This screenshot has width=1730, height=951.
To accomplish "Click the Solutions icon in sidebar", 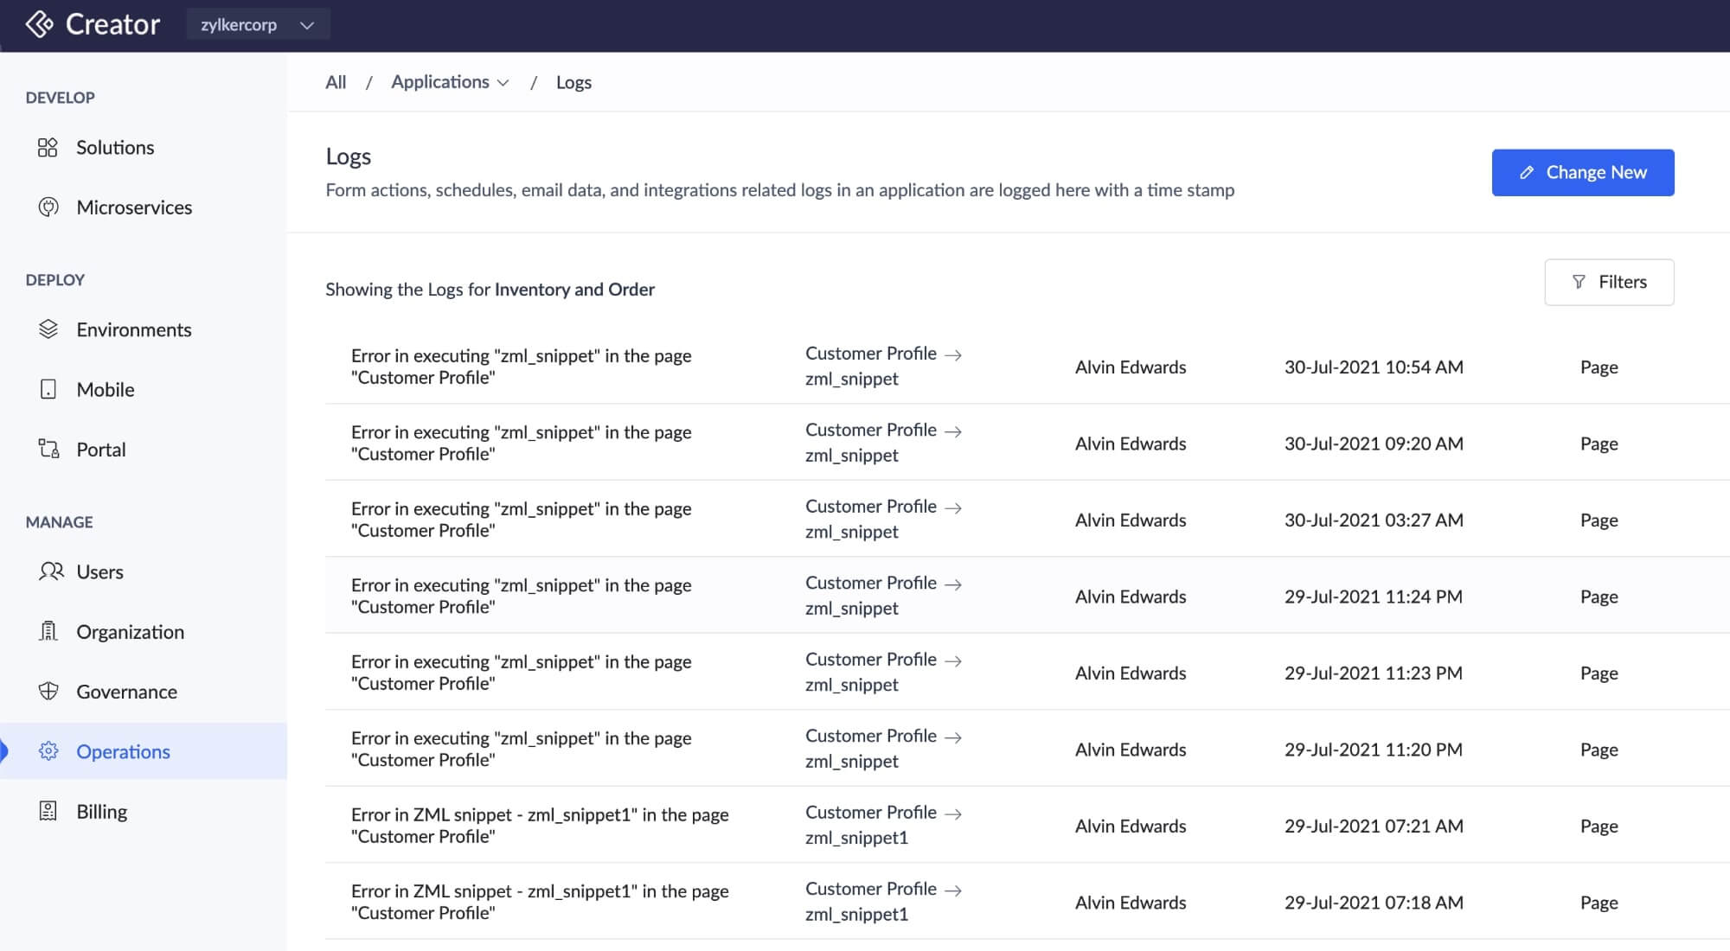I will 48,148.
